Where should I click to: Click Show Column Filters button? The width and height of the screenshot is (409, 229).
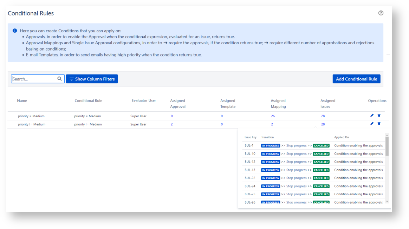(92, 79)
